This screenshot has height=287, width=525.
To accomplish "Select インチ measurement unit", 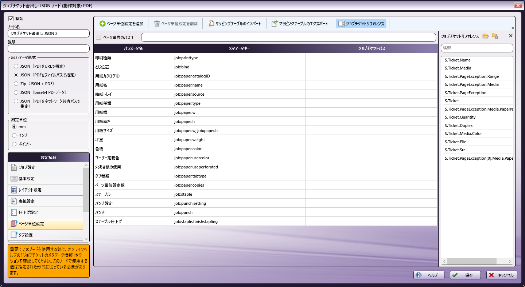I will pyautogui.click(x=14, y=135).
